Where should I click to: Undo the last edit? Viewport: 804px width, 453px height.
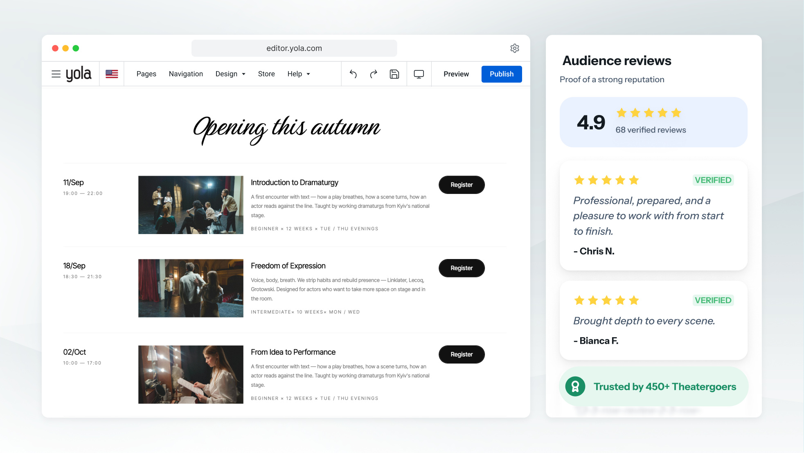tap(353, 74)
